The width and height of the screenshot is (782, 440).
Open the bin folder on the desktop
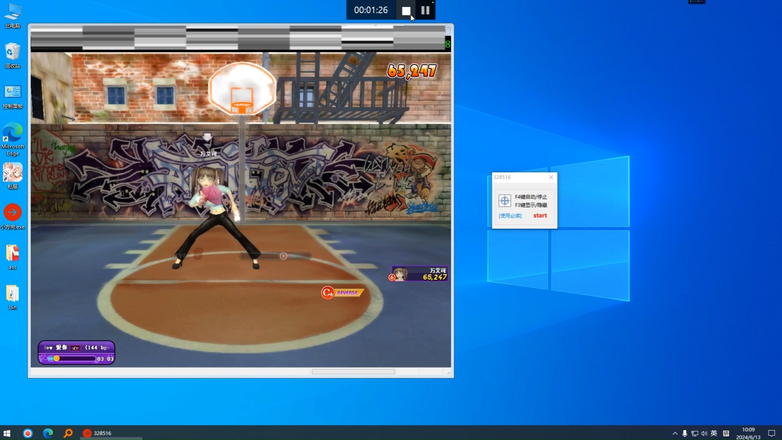click(x=13, y=297)
